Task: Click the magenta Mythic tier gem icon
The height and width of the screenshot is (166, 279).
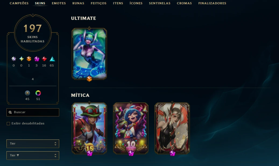Action: point(37,59)
